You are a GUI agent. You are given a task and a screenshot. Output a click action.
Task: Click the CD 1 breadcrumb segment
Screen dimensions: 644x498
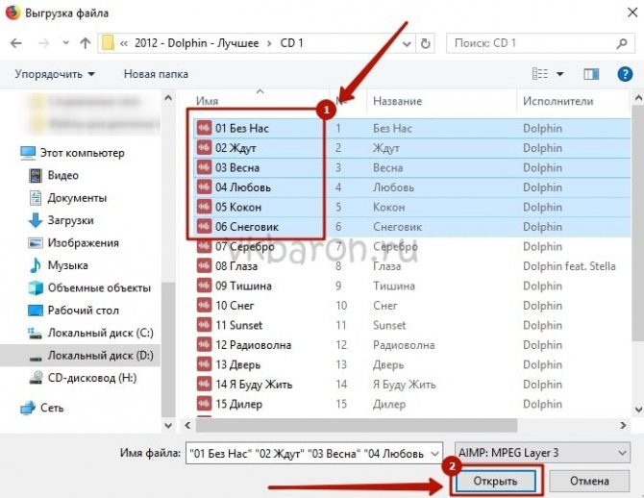coord(291,43)
